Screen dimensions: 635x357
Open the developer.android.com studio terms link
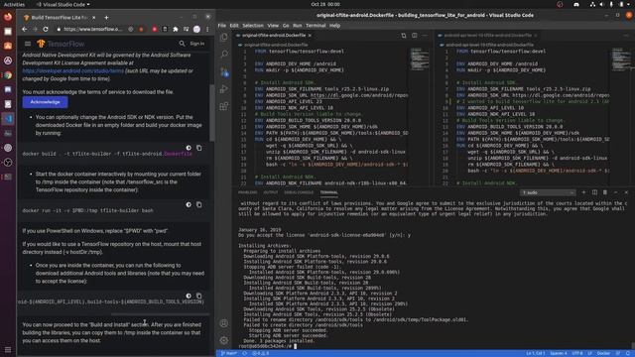coord(72,70)
